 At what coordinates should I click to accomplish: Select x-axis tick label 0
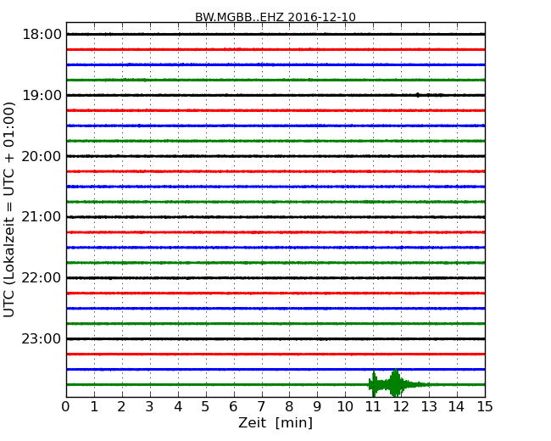point(66,406)
